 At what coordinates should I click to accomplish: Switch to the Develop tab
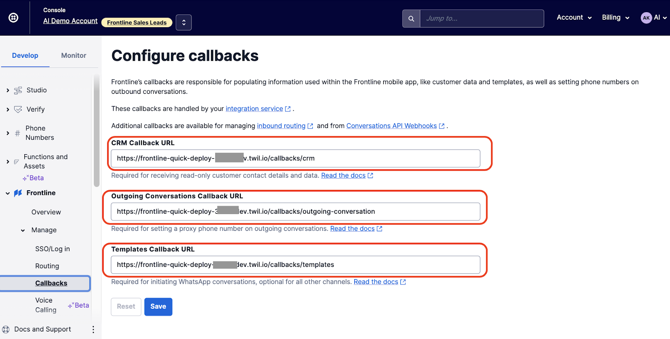25,55
